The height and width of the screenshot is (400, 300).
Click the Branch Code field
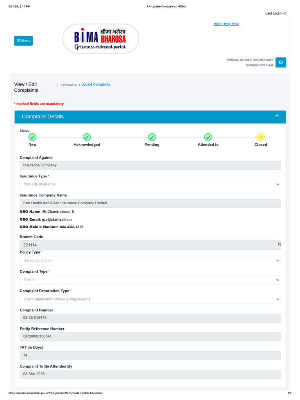150,245
